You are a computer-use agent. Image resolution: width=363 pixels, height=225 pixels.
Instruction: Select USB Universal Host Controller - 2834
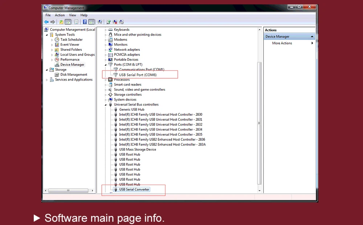pyautogui.click(x=161, y=130)
